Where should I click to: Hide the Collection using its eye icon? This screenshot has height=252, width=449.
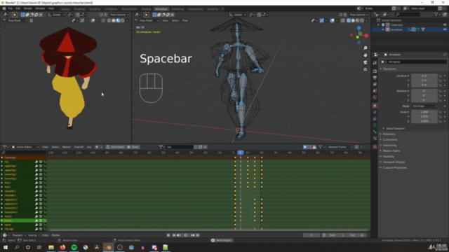click(445, 25)
